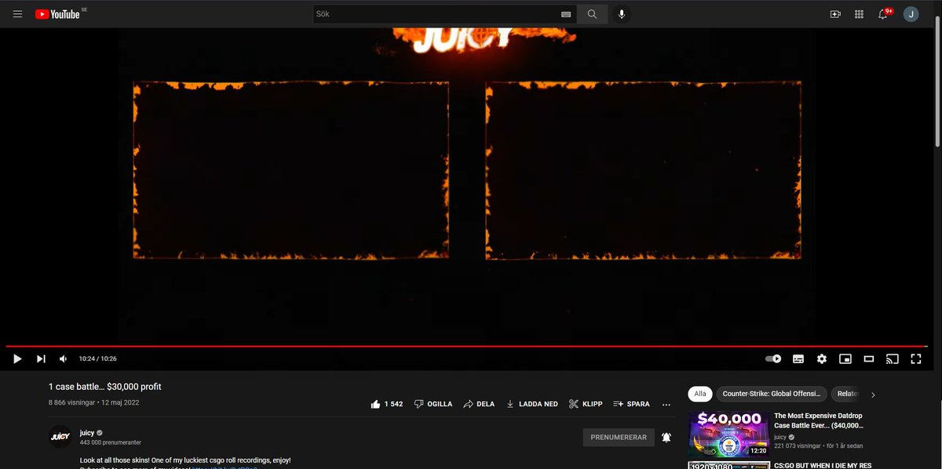The height and width of the screenshot is (469, 942).
Task: Go to the YouTube home logo
Action: click(x=57, y=14)
